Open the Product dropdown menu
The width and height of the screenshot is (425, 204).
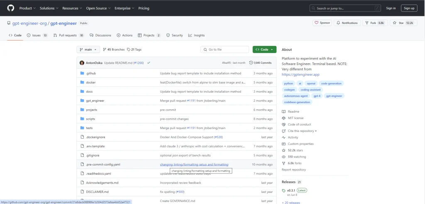pyautogui.click(x=27, y=8)
